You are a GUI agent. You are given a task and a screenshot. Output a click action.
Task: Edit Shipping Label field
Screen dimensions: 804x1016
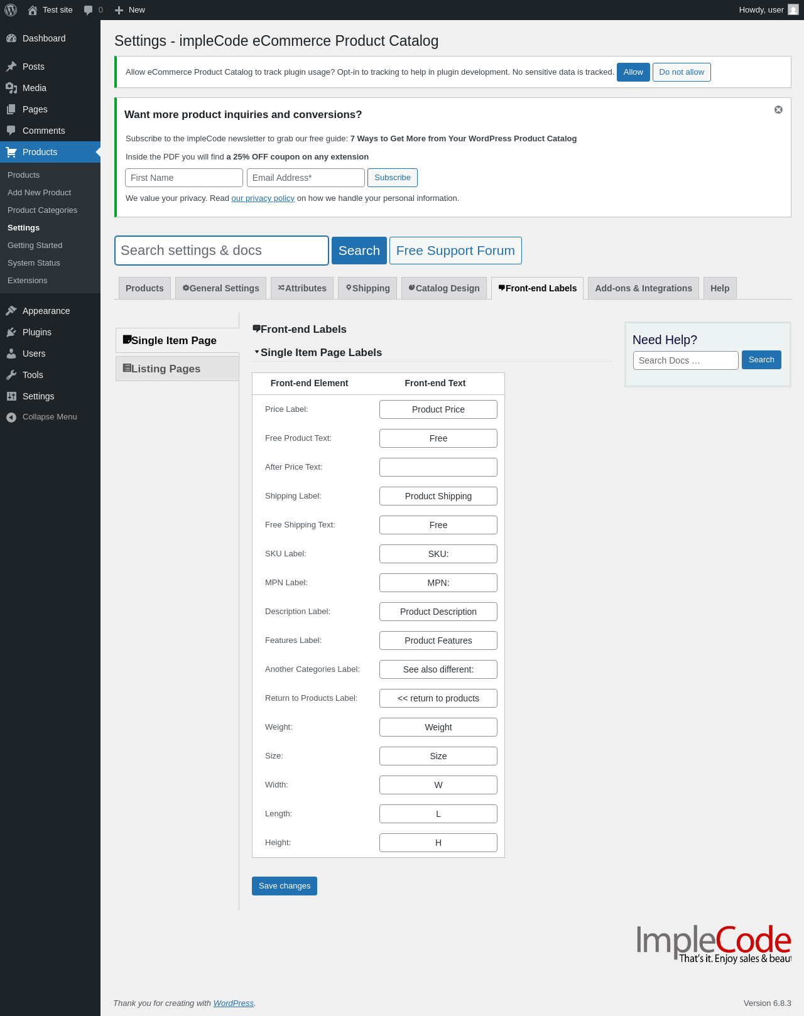[x=438, y=496]
